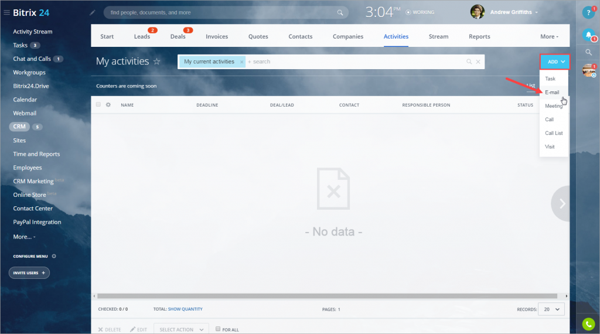Switch to the Leads tab
600x334 pixels.
142,37
